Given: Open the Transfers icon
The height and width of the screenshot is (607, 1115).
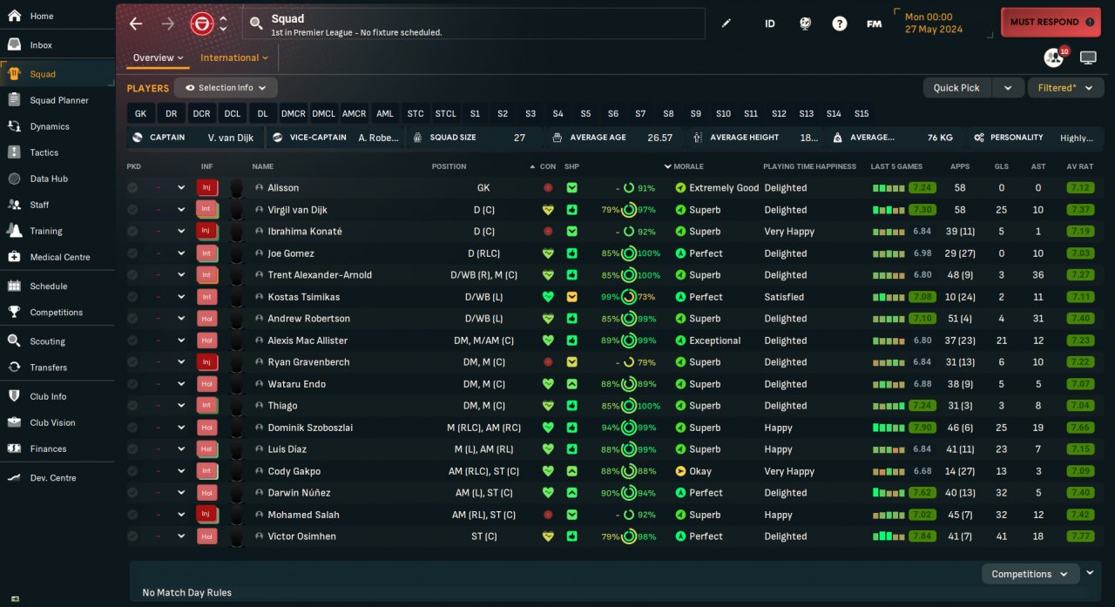Looking at the screenshot, I should point(14,368).
